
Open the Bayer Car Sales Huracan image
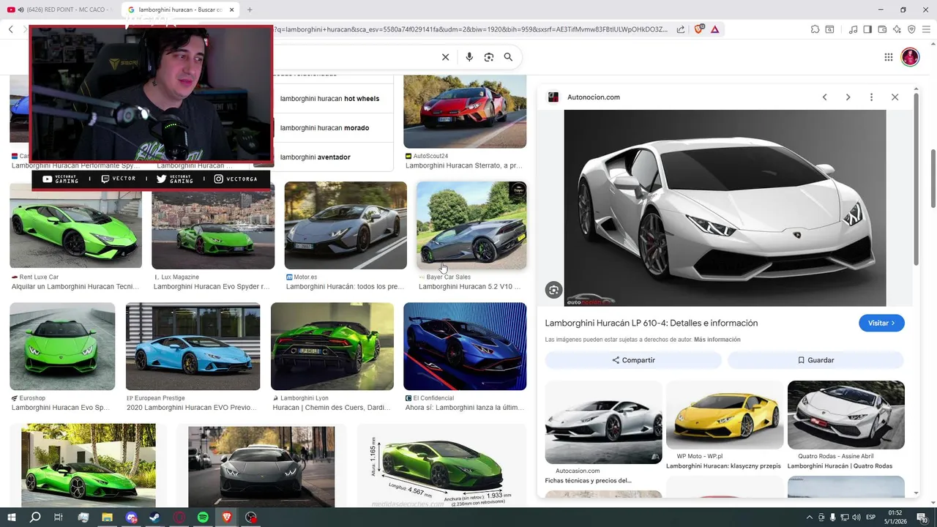tap(471, 225)
